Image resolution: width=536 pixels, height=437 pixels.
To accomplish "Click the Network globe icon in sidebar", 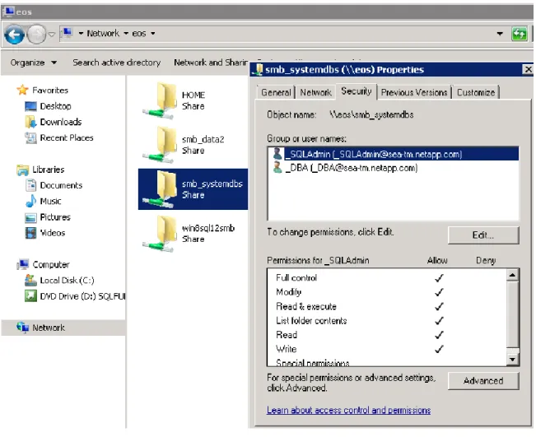I will click(x=22, y=328).
